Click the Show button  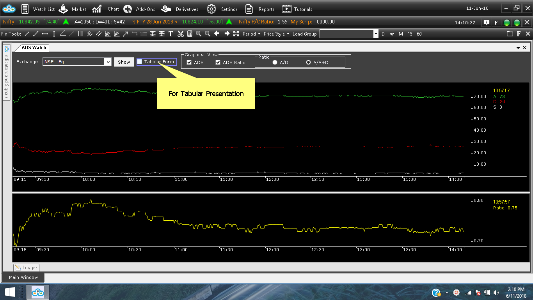[124, 62]
